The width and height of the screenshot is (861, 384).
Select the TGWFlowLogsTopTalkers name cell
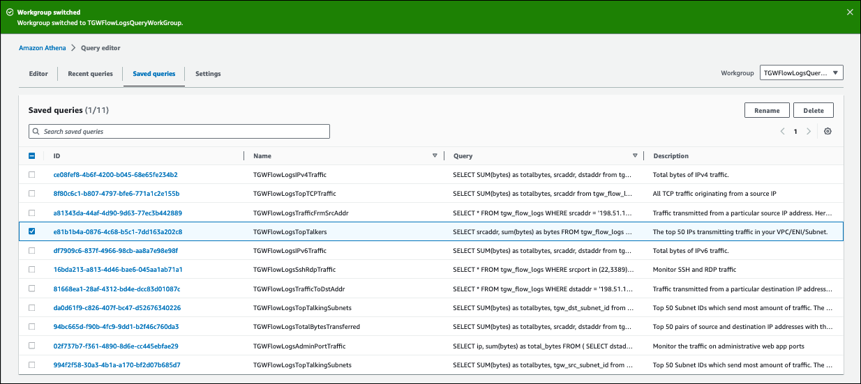290,231
